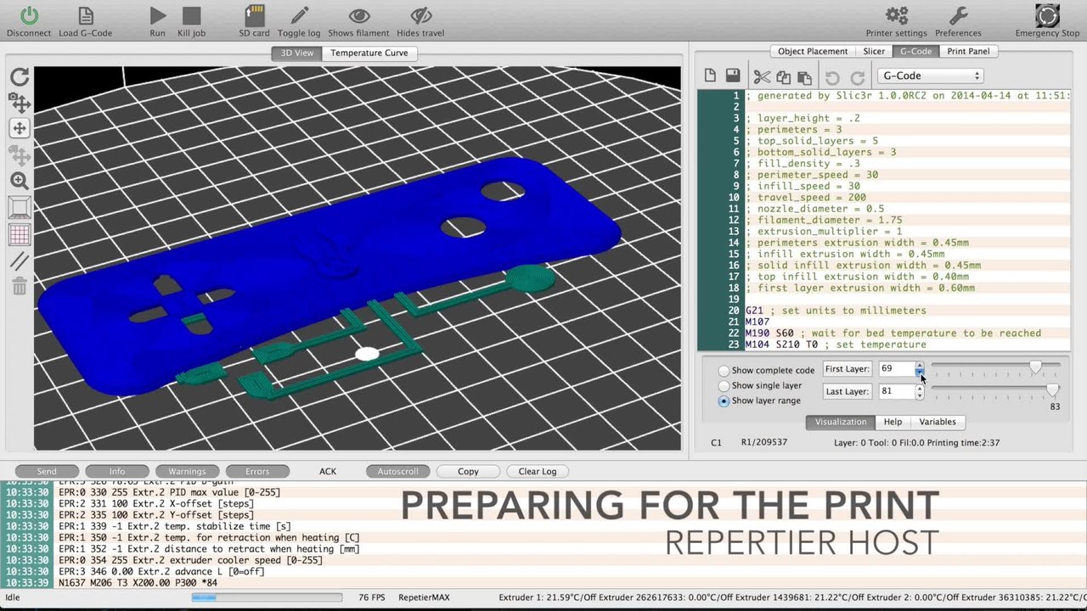
Task: Click the Kill job stop icon
Action: tap(192, 15)
